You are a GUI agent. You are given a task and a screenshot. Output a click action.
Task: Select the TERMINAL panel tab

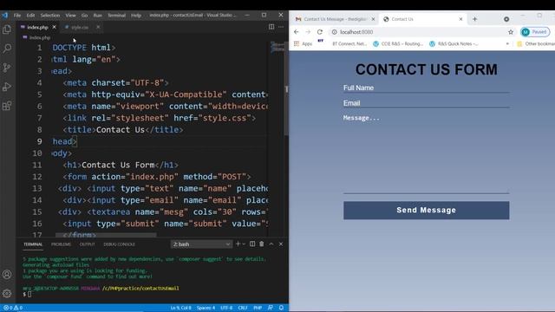tap(33, 244)
